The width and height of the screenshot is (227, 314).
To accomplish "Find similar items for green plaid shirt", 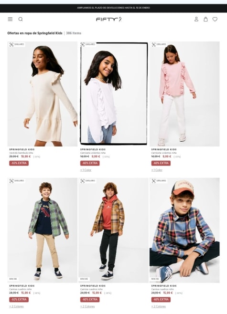I will pos(17,181).
